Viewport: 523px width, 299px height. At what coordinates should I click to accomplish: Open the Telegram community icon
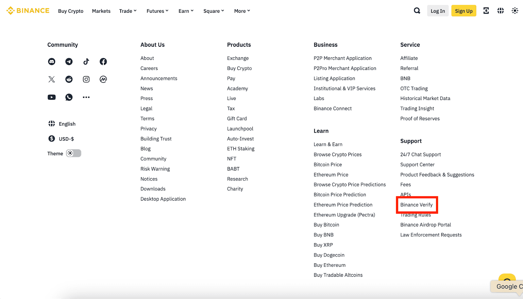[x=69, y=61]
